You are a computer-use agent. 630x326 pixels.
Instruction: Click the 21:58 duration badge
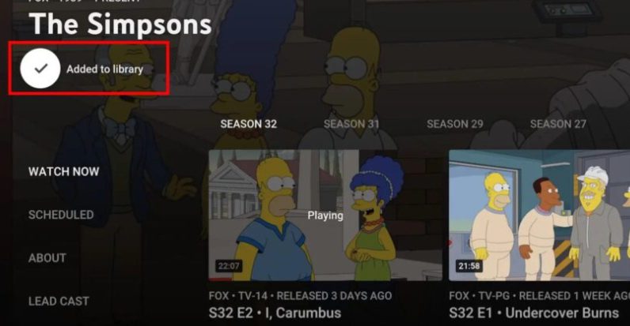469,266
